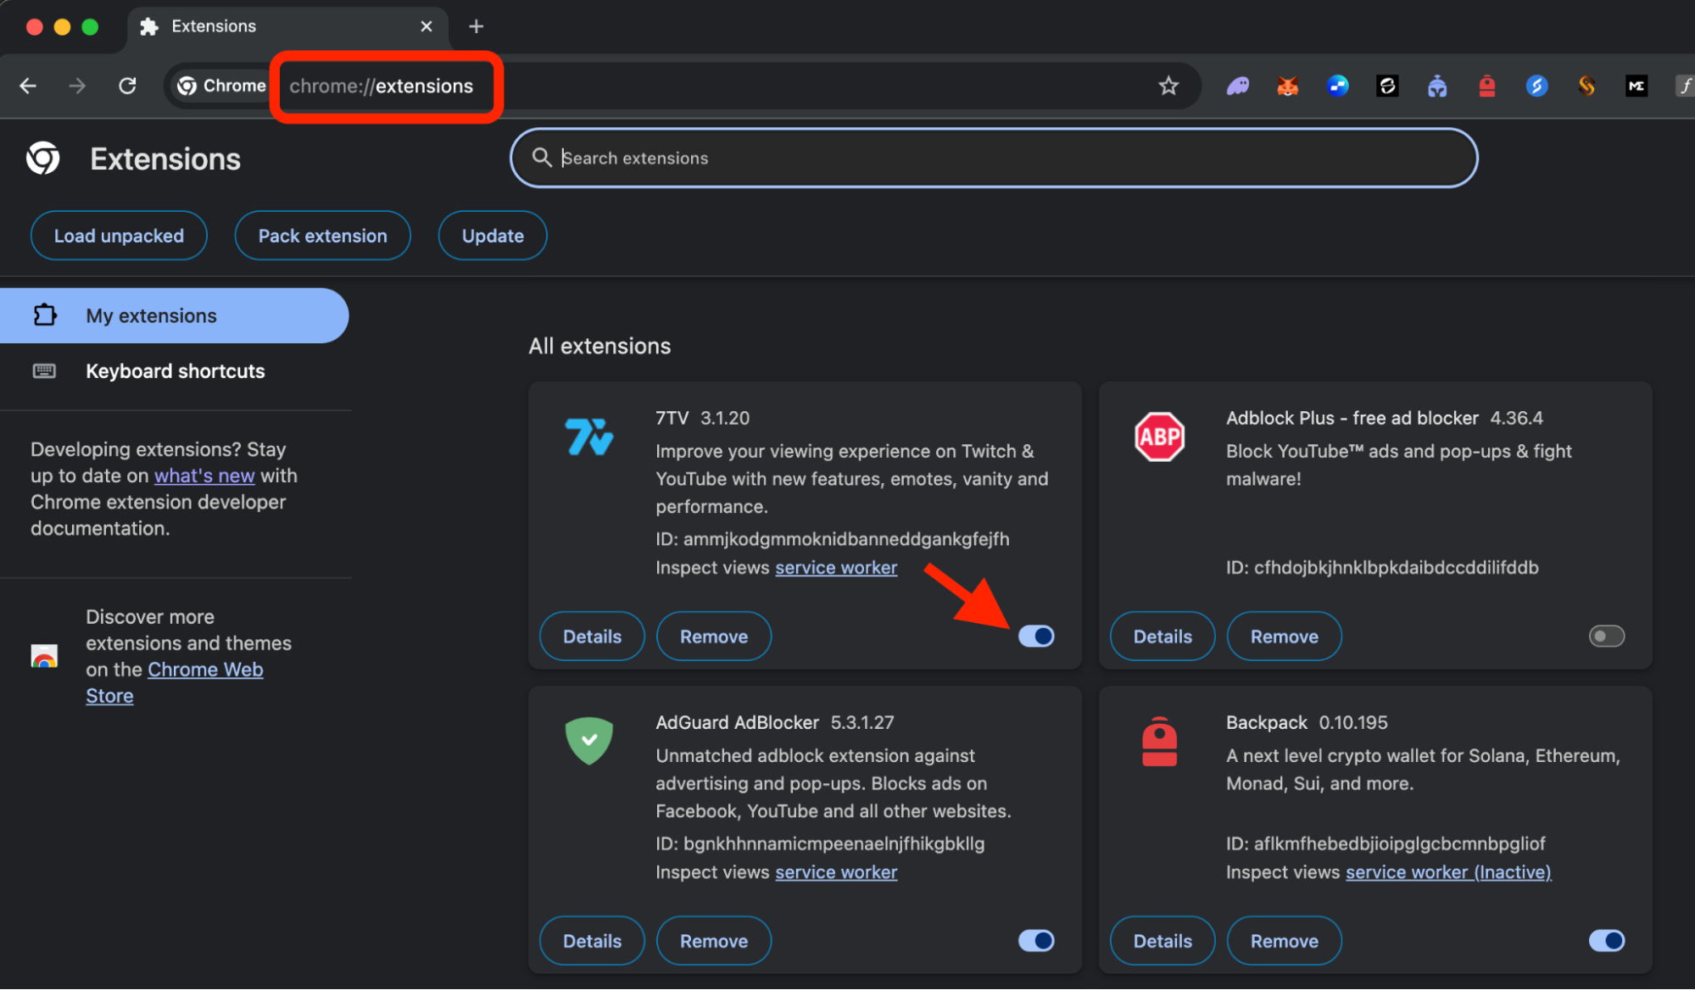Click the browser forward arrow
The height and width of the screenshot is (990, 1695).
[x=77, y=86]
